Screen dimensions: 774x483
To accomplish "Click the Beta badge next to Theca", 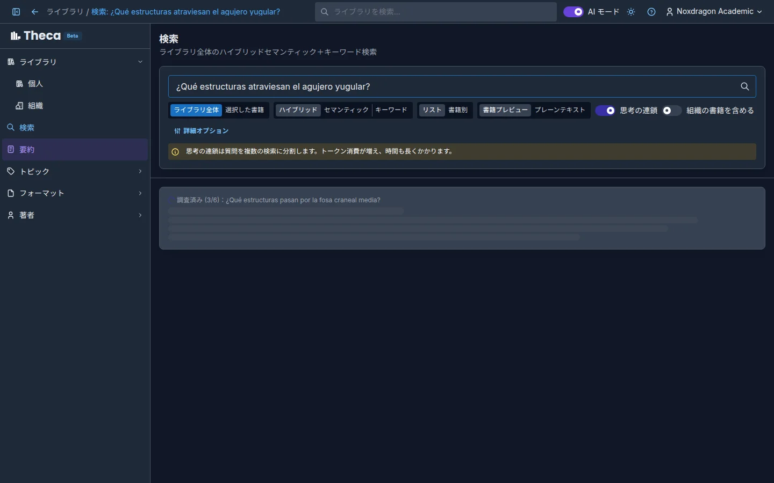I will (73, 36).
